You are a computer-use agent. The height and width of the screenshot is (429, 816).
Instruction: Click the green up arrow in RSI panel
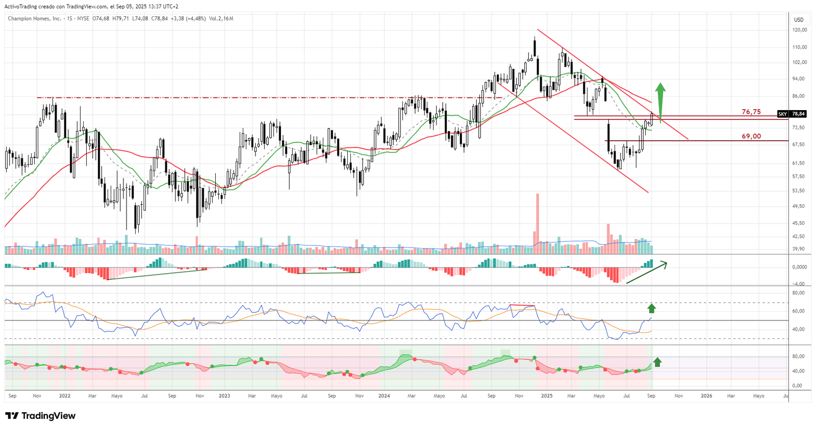click(651, 308)
